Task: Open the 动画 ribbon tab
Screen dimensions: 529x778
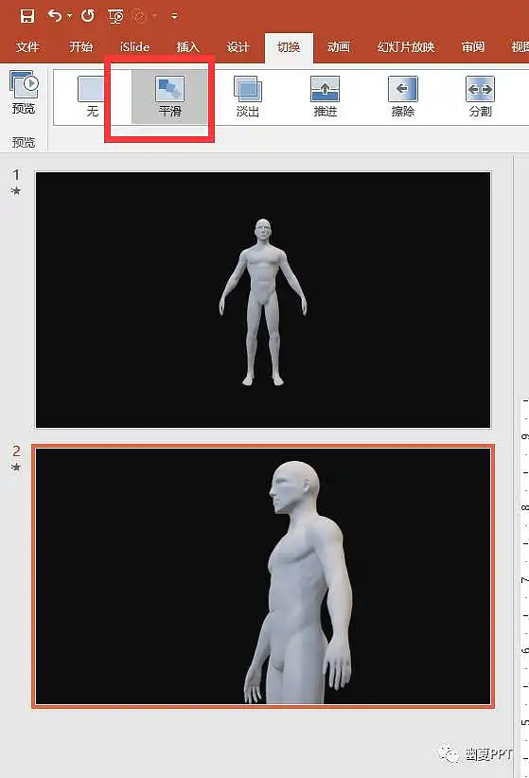Action: point(339,47)
